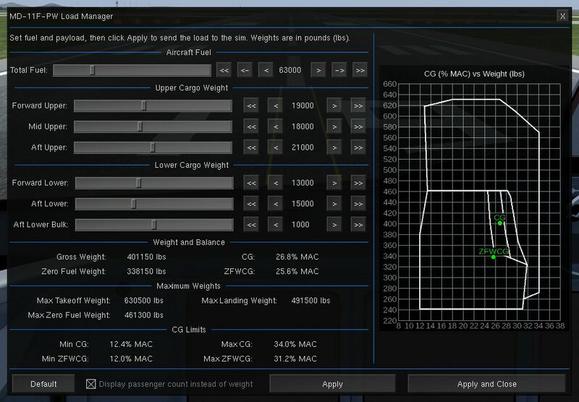Click the Aft Lower weight slider
This screenshot has width=579, height=402.
154,204
